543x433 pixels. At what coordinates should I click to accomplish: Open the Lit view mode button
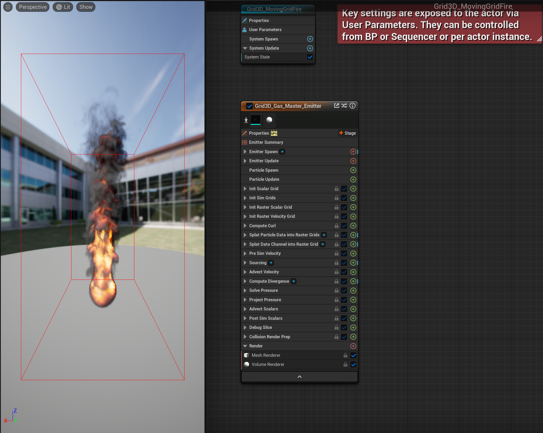[x=63, y=7]
